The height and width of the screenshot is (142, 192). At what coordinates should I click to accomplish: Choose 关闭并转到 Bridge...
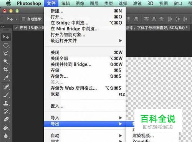85,64
